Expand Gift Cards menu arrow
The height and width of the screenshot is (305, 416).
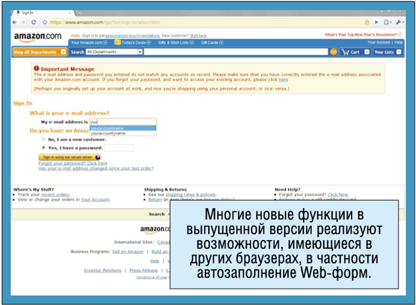[221, 42]
